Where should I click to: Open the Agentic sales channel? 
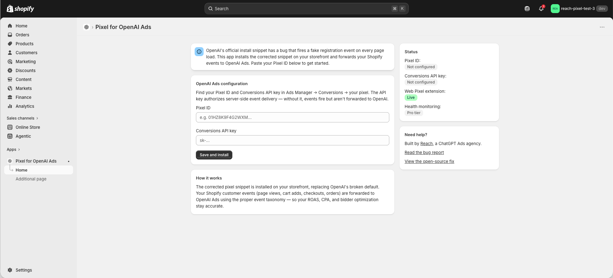point(23,136)
